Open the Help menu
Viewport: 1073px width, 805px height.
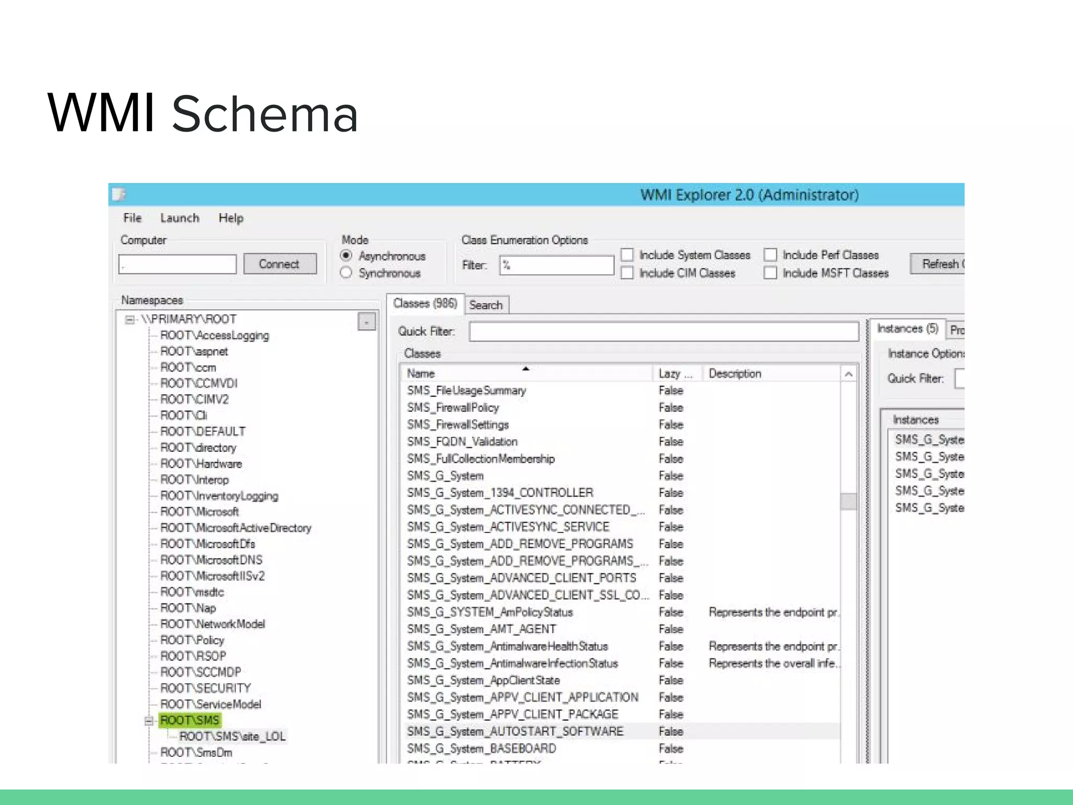(x=231, y=218)
